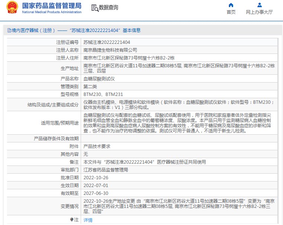283x225 pixels.
Task: Select the 变更情况 change description text
Action: 179,206
